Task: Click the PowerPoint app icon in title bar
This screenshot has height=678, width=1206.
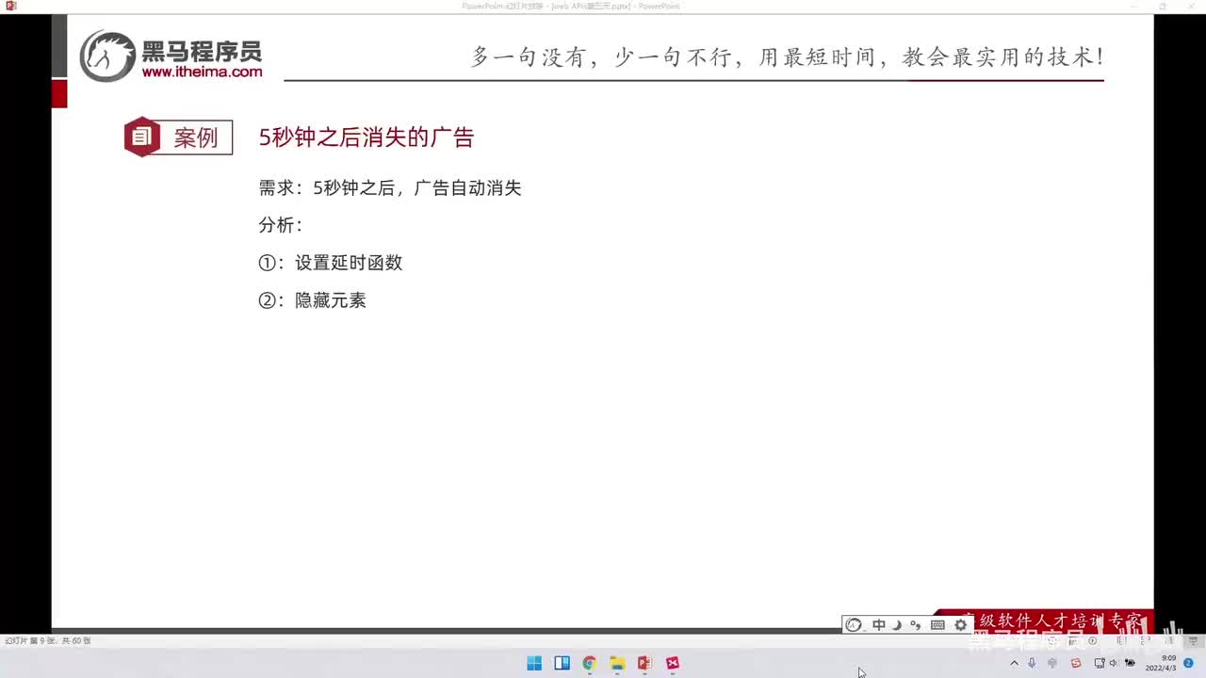Action: click(x=10, y=6)
